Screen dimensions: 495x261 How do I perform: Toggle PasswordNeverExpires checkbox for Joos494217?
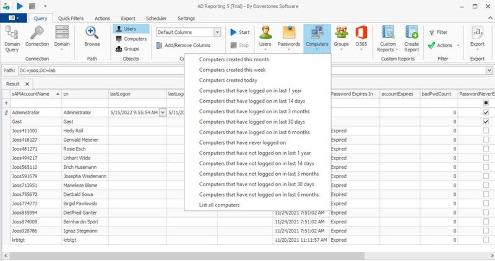pyautogui.click(x=486, y=158)
